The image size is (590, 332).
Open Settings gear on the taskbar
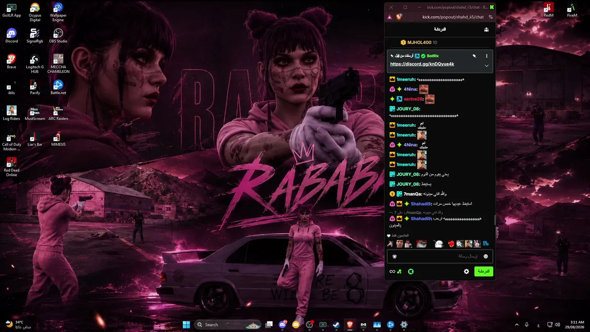(404, 325)
